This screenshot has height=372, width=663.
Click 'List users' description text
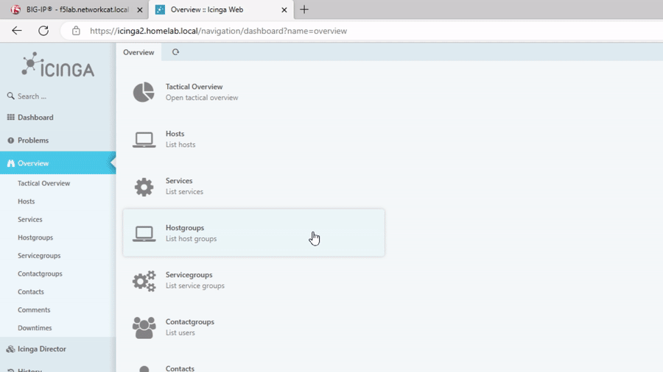180,333
